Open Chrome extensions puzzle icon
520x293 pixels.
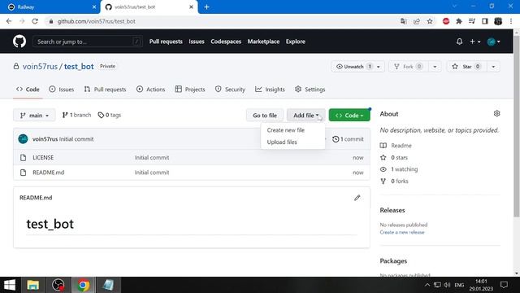coord(459,21)
